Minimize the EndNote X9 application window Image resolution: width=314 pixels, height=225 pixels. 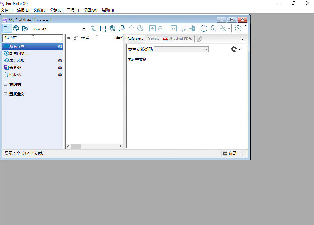[x=280, y=3]
